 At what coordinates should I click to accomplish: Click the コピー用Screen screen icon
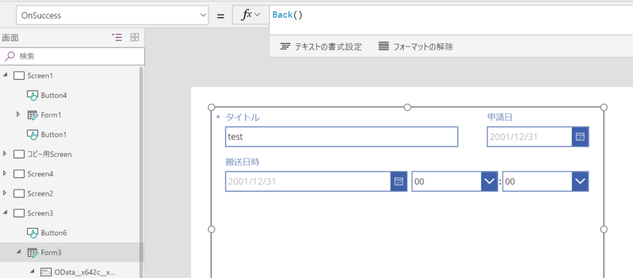click(19, 154)
